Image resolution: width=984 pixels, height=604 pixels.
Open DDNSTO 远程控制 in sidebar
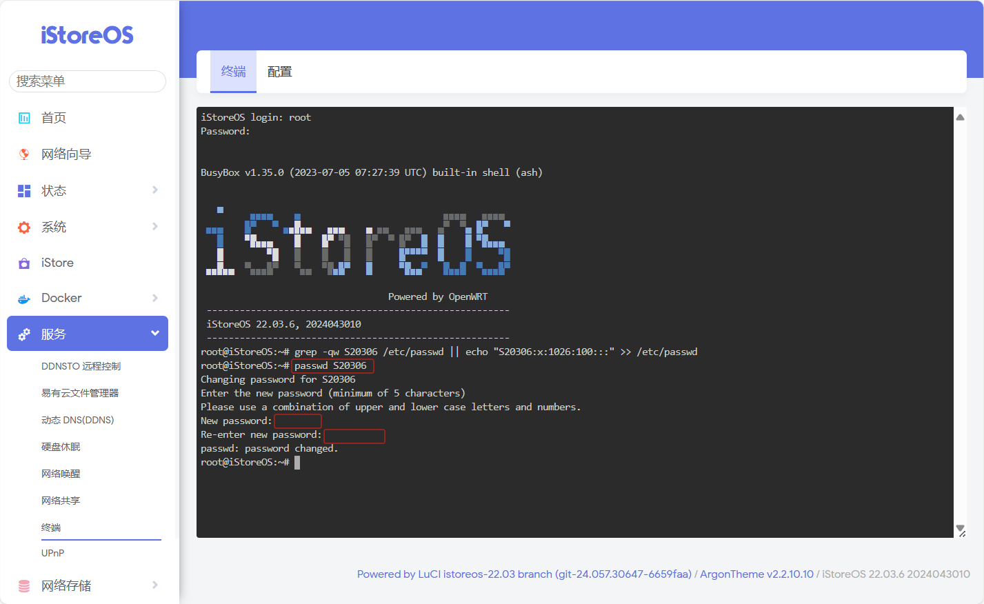pos(81,366)
